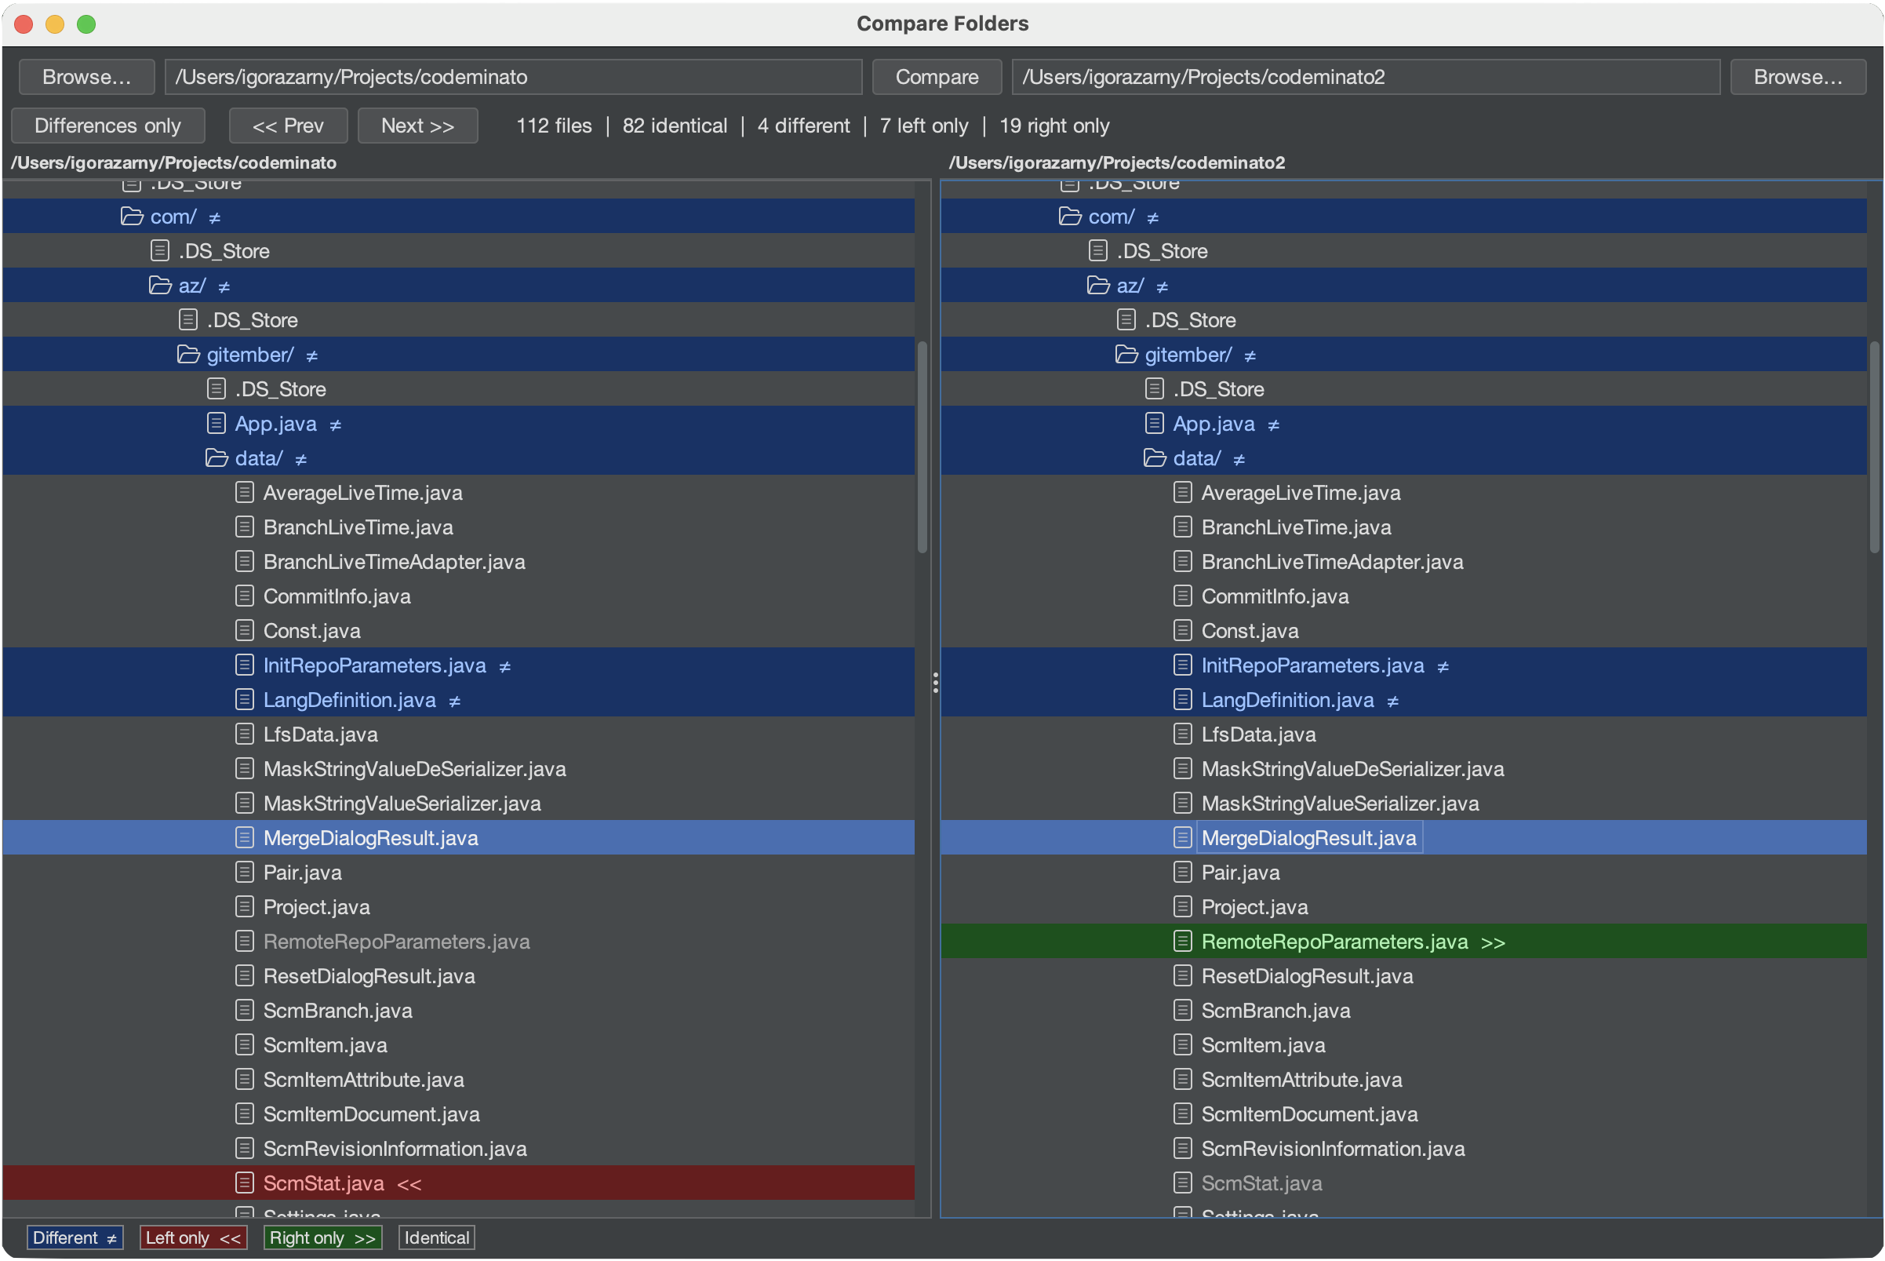This screenshot has width=1885, height=1261.
Task: Click Next to jump to next difference
Action: click(417, 126)
